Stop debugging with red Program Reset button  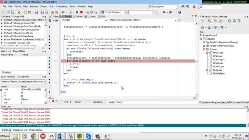click(81, 12)
